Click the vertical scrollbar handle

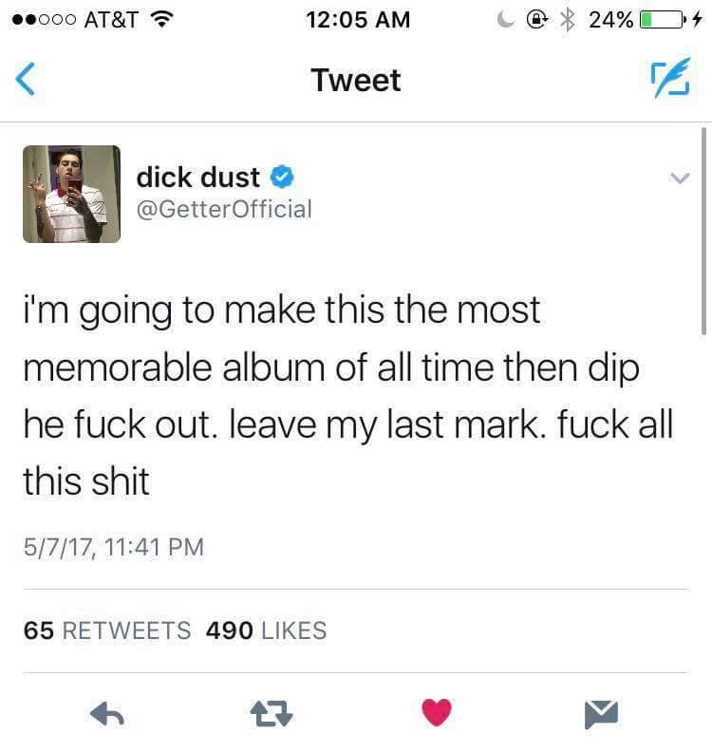(703, 231)
